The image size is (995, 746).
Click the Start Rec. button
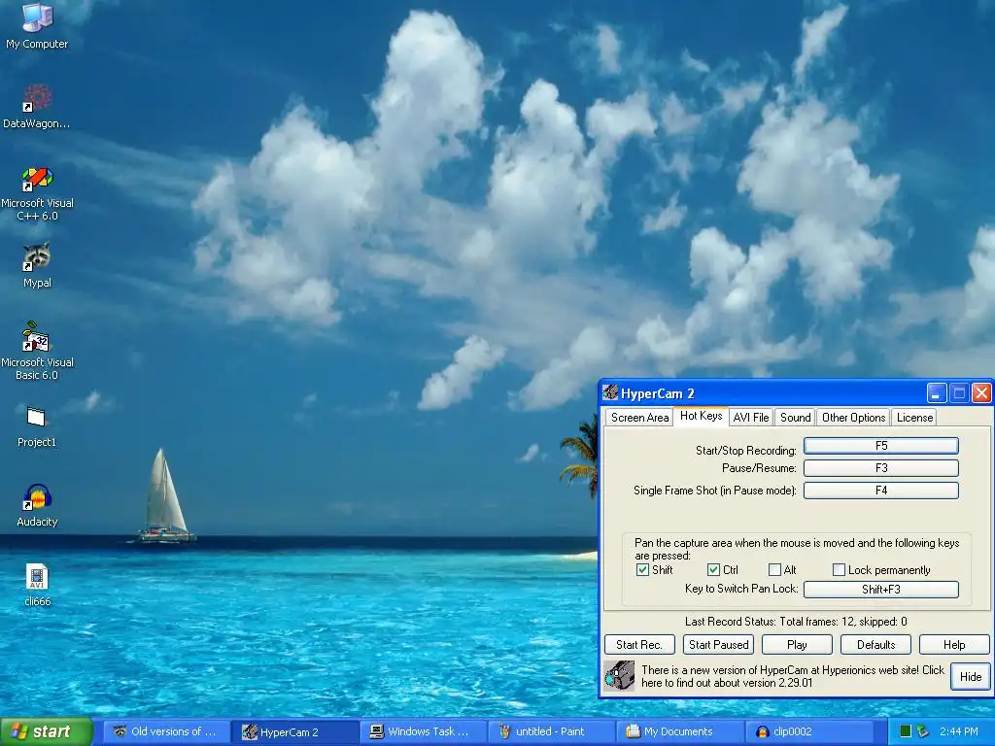tap(639, 645)
